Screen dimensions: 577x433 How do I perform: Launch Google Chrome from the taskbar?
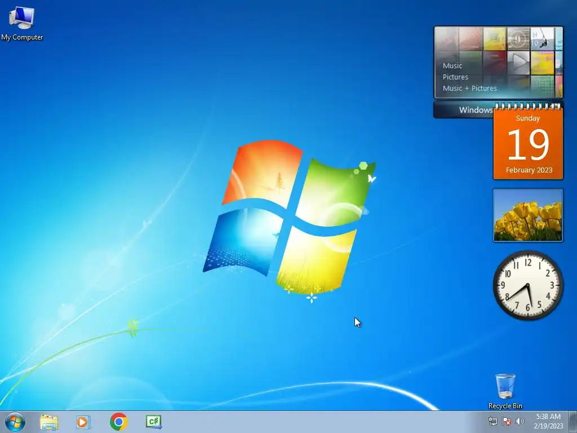(x=118, y=422)
